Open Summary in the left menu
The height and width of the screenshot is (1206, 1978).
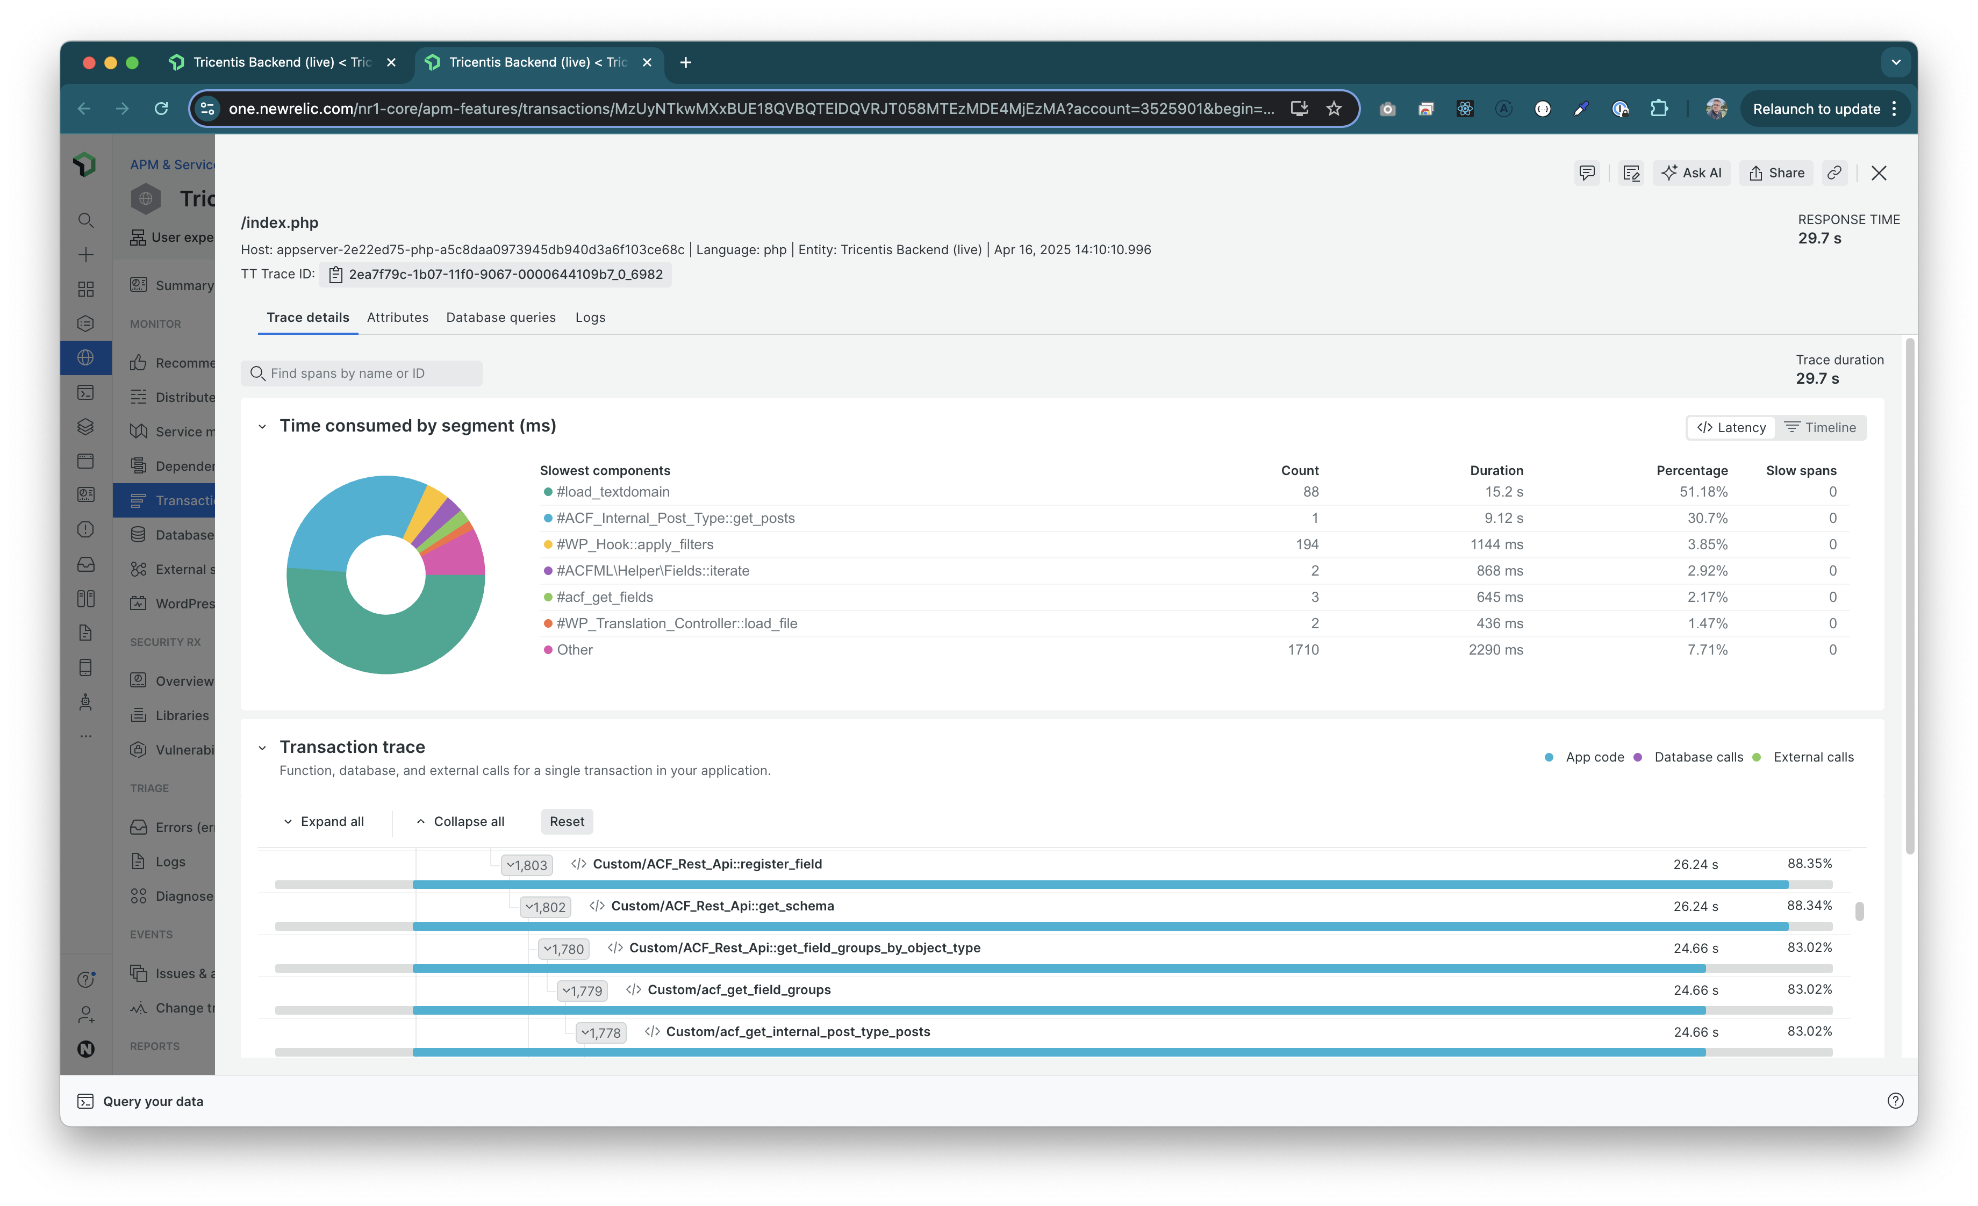point(172,286)
